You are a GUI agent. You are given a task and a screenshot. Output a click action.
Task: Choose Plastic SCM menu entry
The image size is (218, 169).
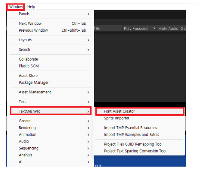(x=51, y=66)
